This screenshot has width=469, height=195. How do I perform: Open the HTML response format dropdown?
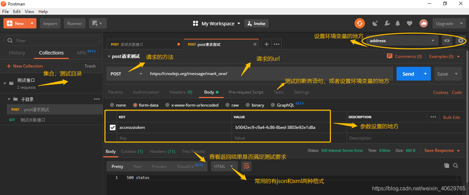224,166
